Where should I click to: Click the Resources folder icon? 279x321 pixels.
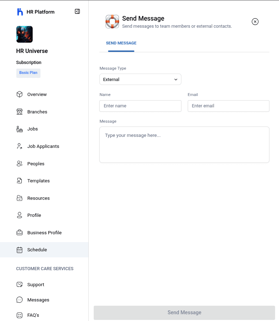point(20,198)
